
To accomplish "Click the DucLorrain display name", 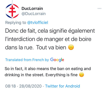I will 32,8.
